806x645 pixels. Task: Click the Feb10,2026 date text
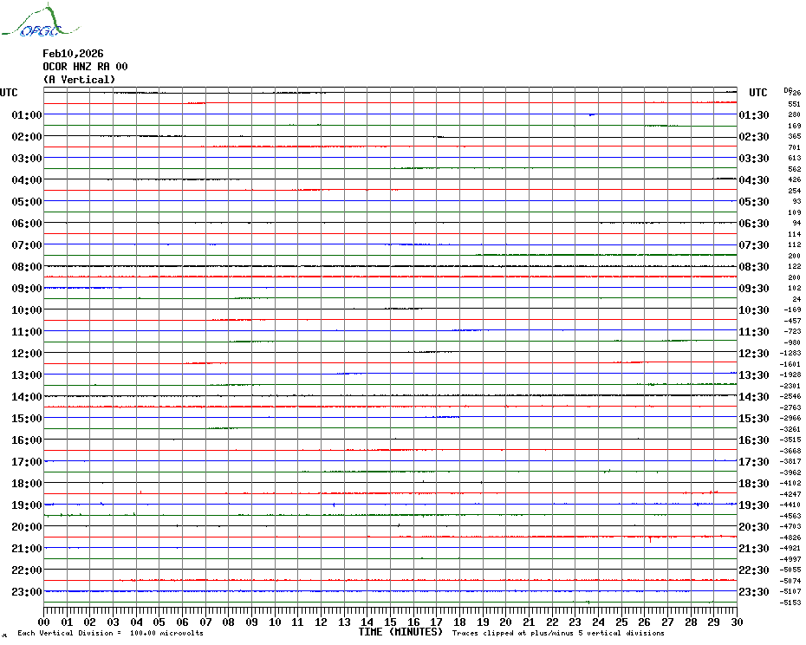pyautogui.click(x=73, y=54)
